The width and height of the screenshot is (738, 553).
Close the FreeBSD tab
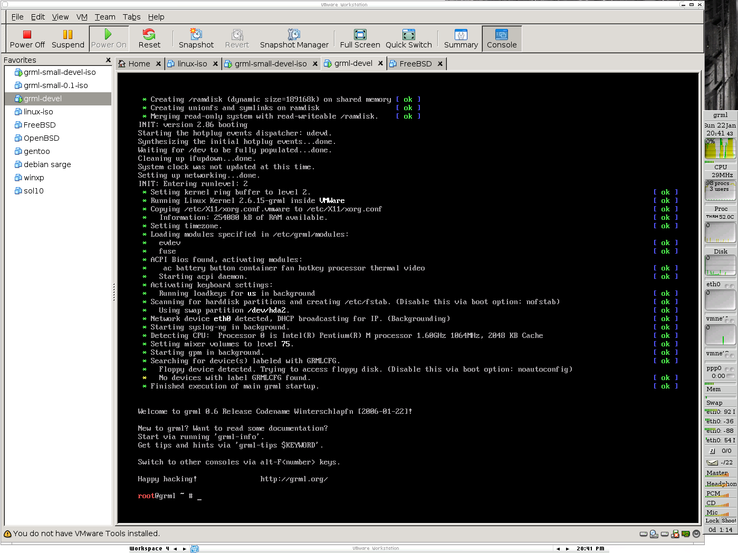point(440,64)
